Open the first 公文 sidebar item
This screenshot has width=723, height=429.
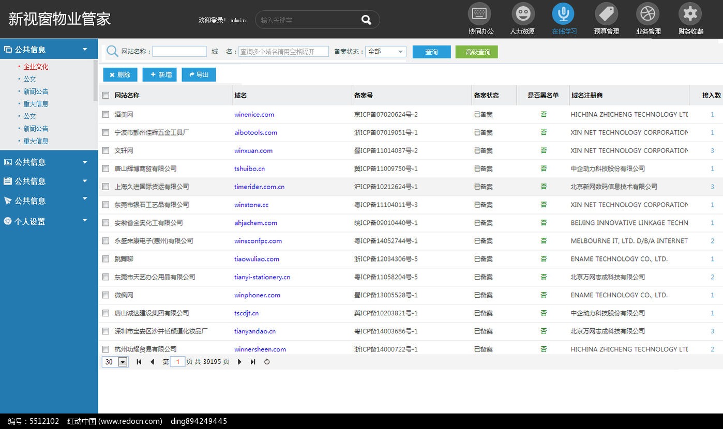29,79
